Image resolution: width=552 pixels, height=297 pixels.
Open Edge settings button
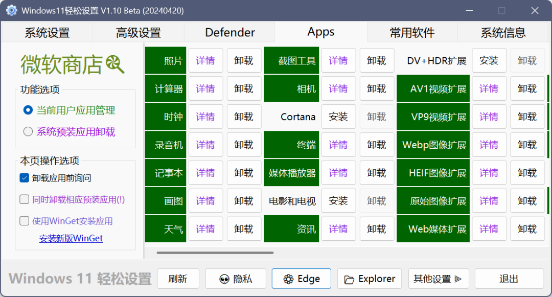pyautogui.click(x=302, y=279)
